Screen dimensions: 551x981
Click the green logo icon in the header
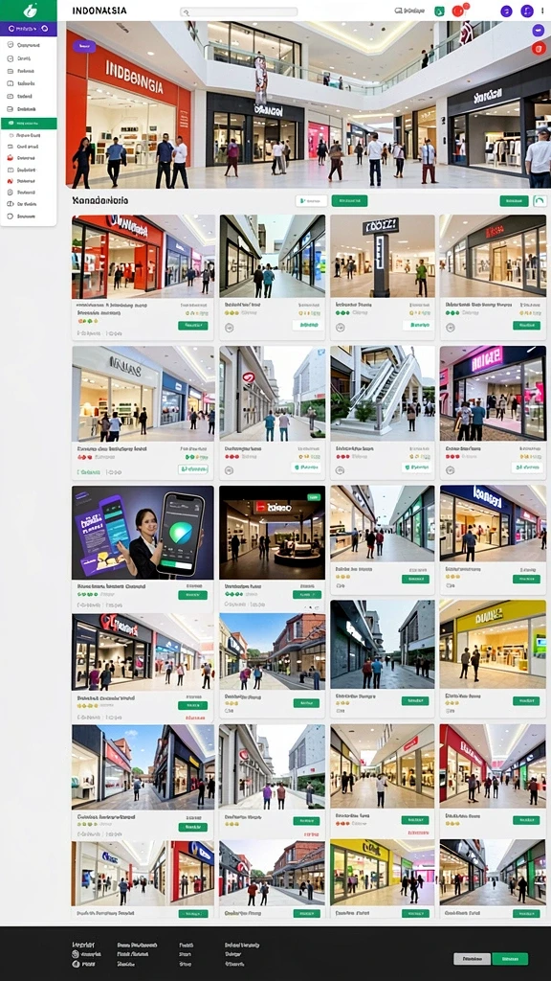point(30,11)
